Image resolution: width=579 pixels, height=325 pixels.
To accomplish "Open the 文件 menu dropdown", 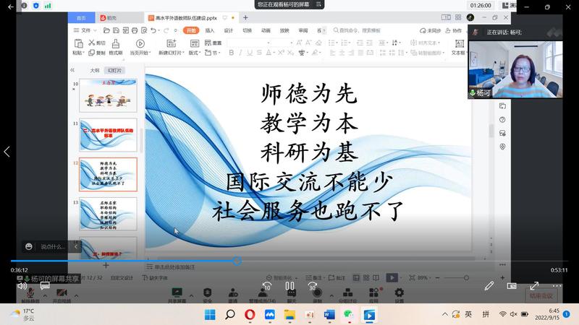I will [85, 31].
